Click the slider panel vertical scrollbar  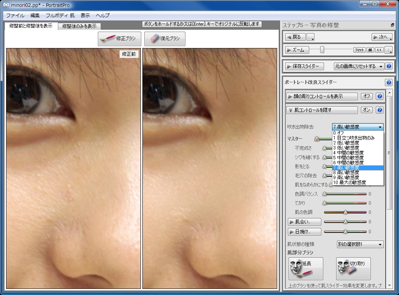pyautogui.click(x=389, y=153)
